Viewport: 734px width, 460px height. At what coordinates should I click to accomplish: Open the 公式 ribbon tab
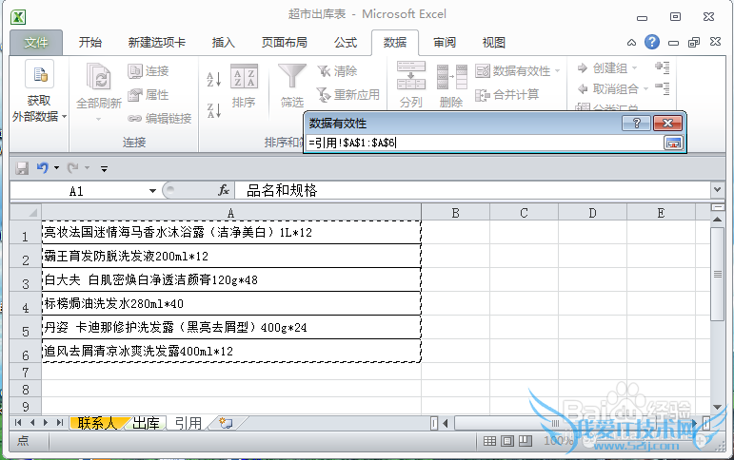346,43
